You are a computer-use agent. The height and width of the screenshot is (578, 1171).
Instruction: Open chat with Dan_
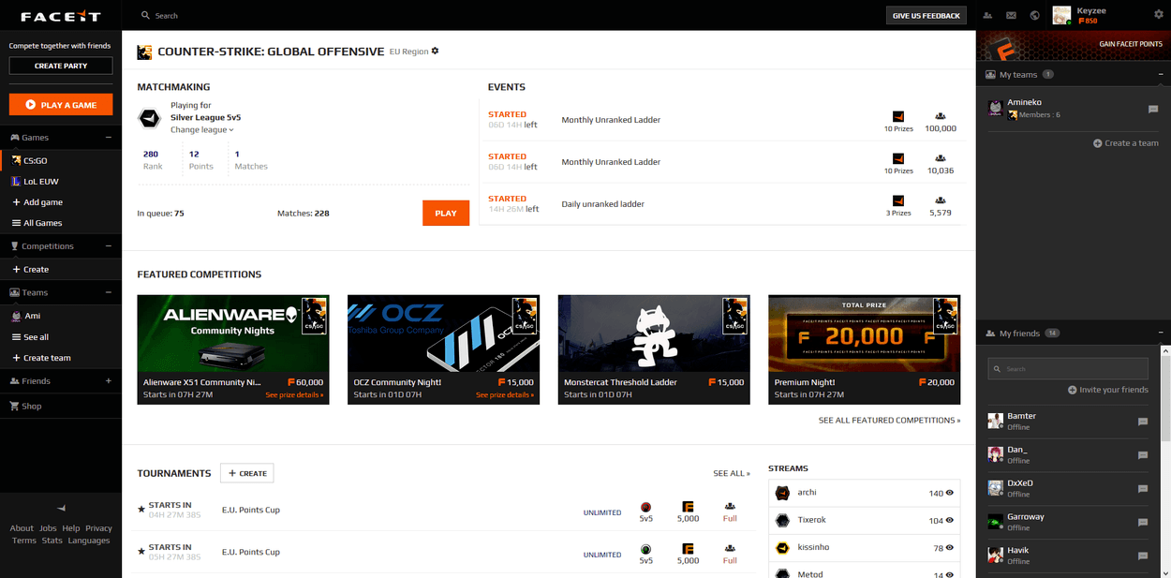point(1142,455)
